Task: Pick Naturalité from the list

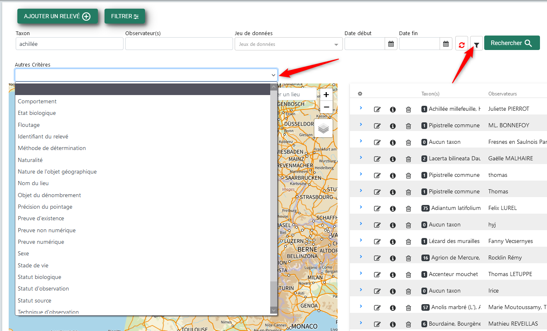Action: coord(143,160)
